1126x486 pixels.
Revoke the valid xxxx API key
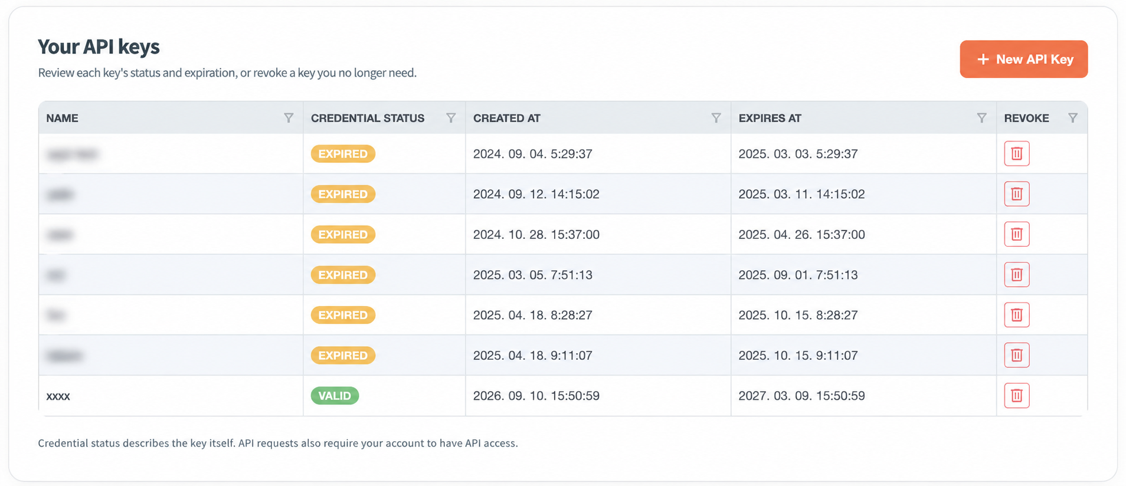(1017, 395)
